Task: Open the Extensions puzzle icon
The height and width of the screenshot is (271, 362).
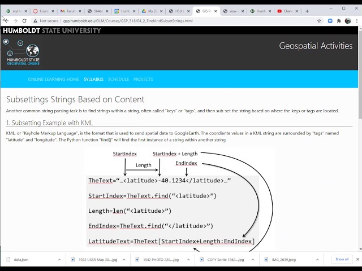Action: (x=339, y=21)
